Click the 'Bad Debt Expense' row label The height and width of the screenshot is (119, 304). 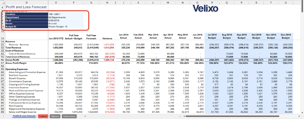(x=18, y=75)
